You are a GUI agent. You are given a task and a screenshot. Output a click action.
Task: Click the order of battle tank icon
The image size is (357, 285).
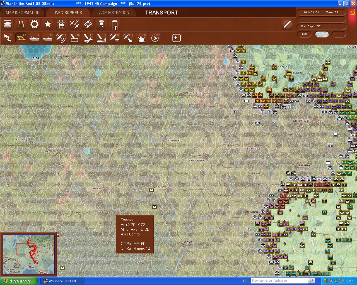8,24
